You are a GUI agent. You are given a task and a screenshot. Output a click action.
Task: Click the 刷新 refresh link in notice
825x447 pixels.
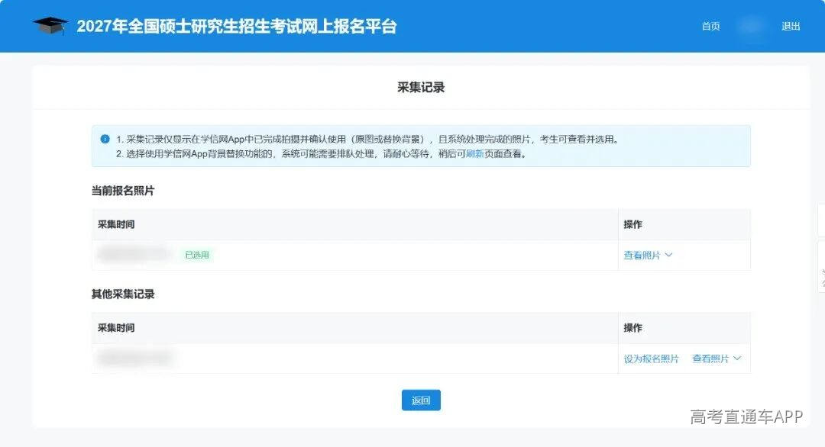coord(475,154)
